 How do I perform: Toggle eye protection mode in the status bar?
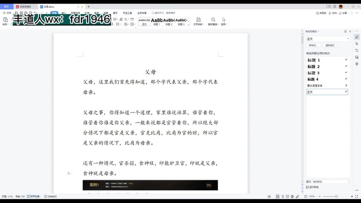coord(269,196)
